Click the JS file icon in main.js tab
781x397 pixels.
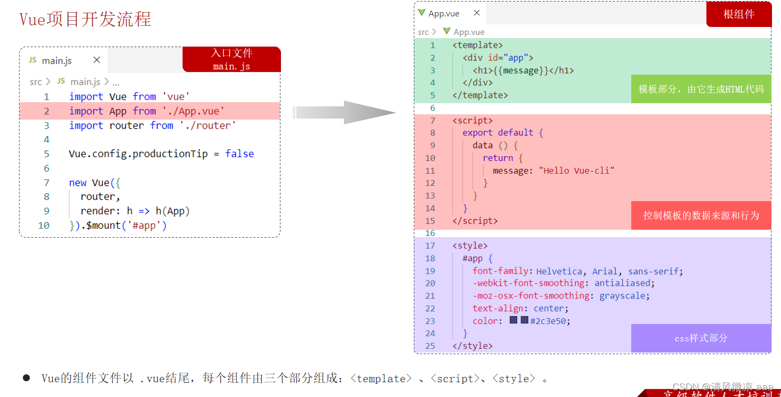pyautogui.click(x=33, y=60)
